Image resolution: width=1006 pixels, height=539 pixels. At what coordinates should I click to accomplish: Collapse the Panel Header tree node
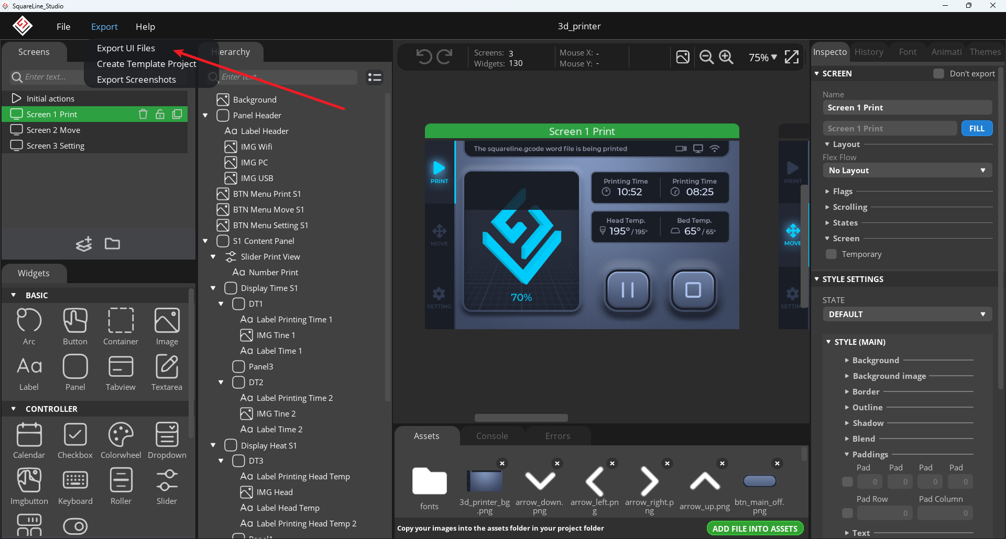[x=205, y=116]
